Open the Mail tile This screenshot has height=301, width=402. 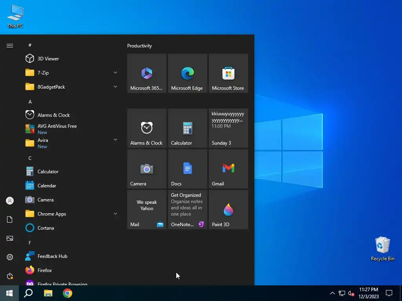(147, 210)
